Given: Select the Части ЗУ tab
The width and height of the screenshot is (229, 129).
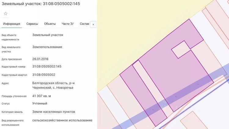Looking at the screenshot, I should coord(67,24).
